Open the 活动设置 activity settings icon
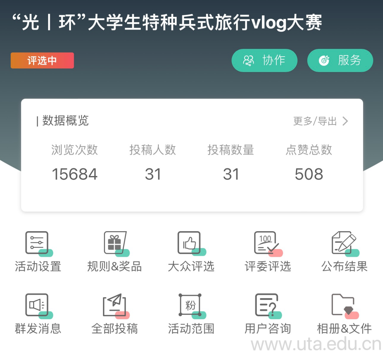This screenshot has height=353, width=383. coord(37,243)
